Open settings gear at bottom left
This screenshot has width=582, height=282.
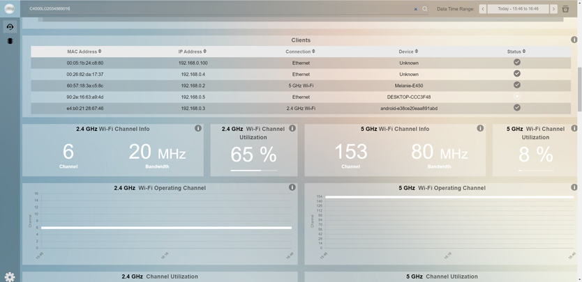(x=10, y=276)
